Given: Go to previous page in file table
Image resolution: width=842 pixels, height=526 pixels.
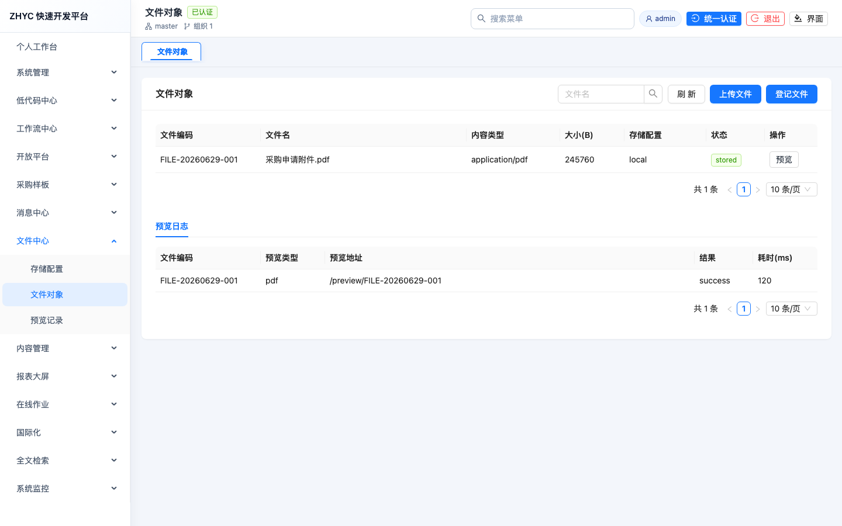Looking at the screenshot, I should [x=730, y=189].
